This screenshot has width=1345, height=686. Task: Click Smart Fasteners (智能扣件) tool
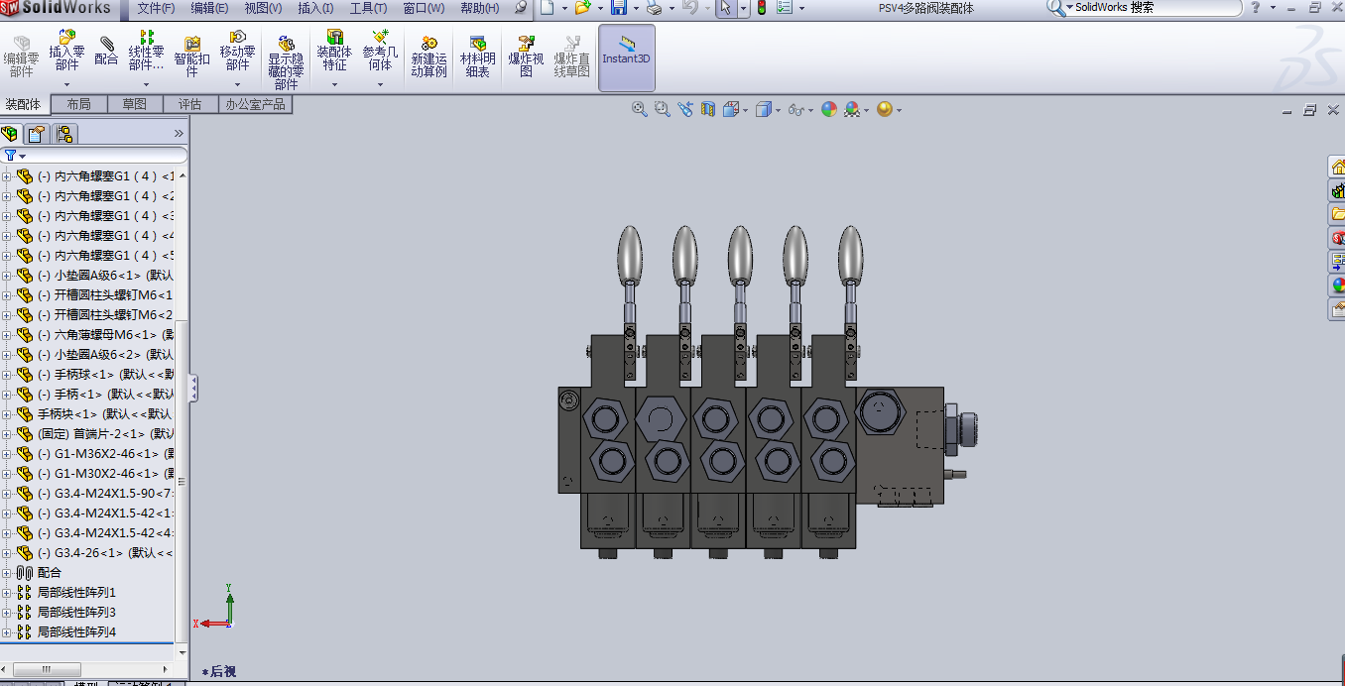192,57
